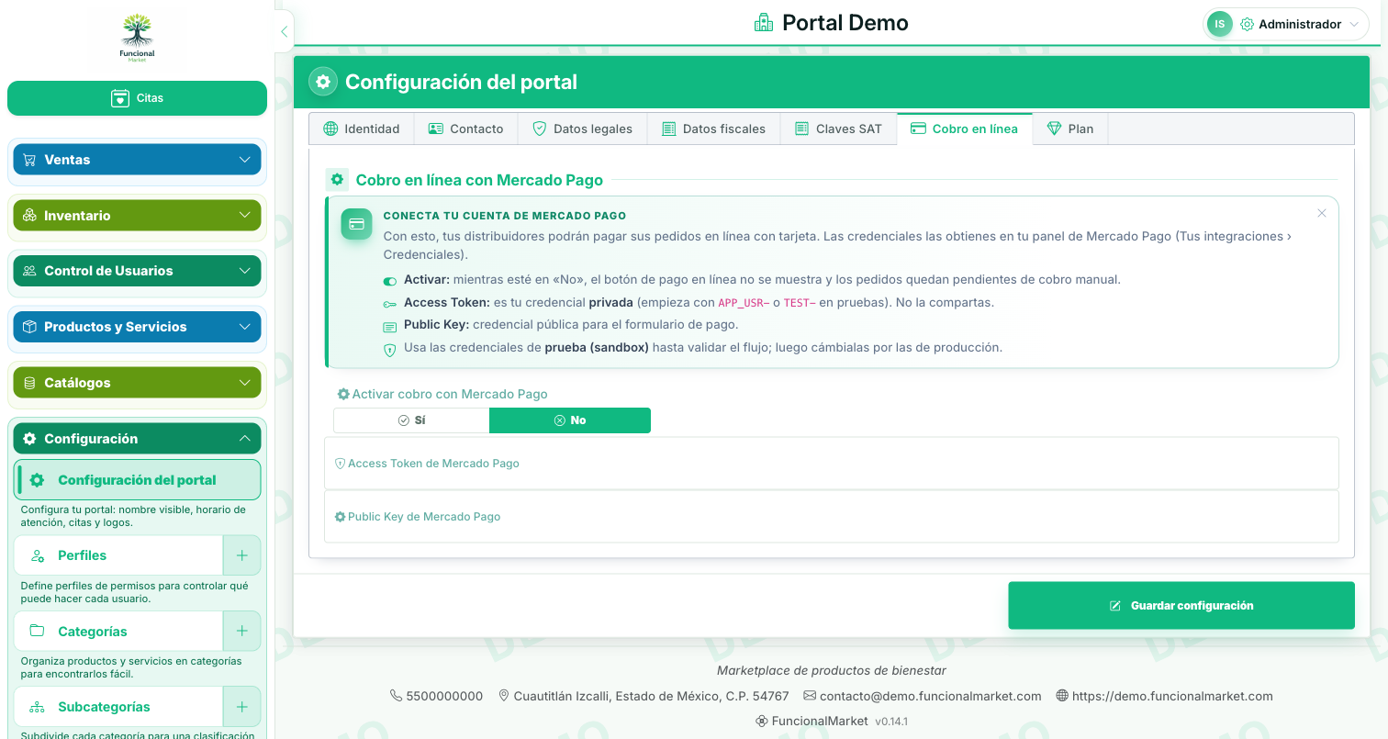Click the phone icon in the footer
This screenshot has height=739, width=1388.
(x=397, y=696)
